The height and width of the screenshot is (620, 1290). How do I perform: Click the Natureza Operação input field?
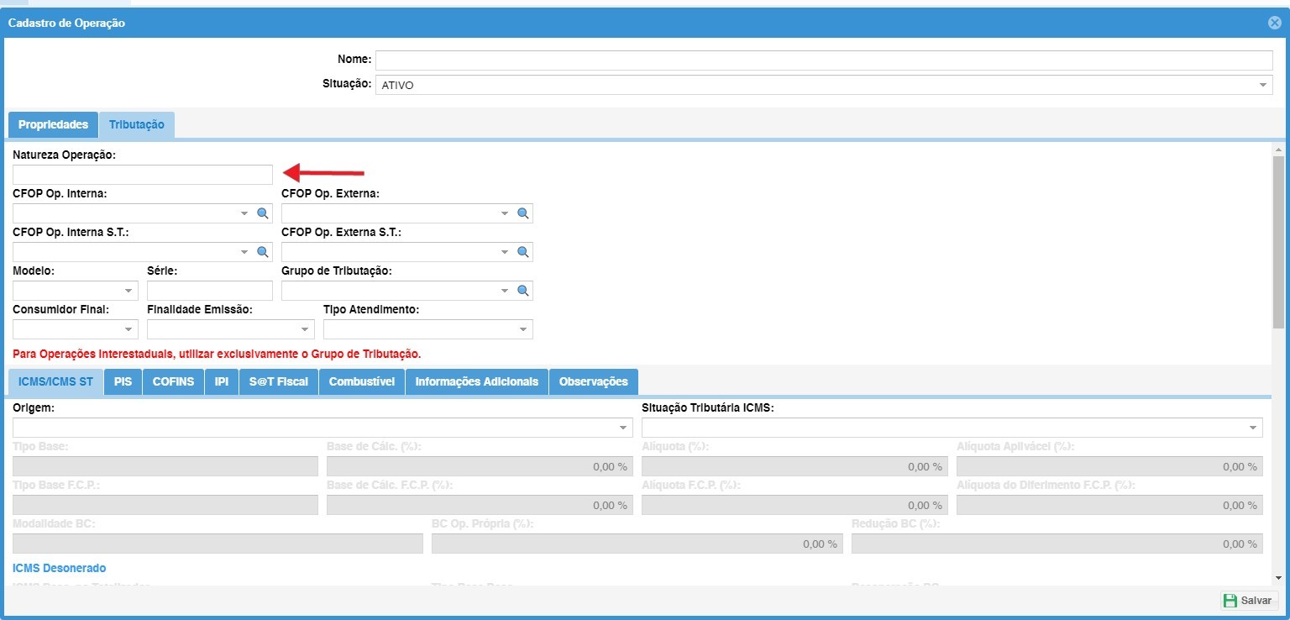pos(143,175)
